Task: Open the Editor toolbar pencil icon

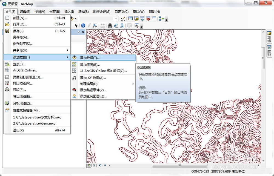Action: click(x=123, y=19)
